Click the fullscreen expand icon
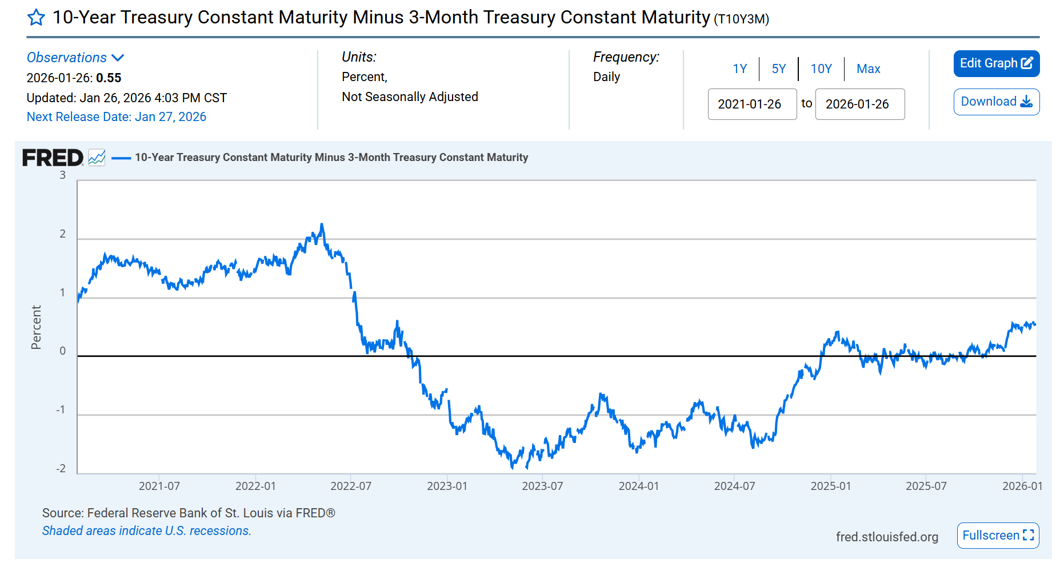Screen dimensions: 1060x563 click(x=1030, y=536)
